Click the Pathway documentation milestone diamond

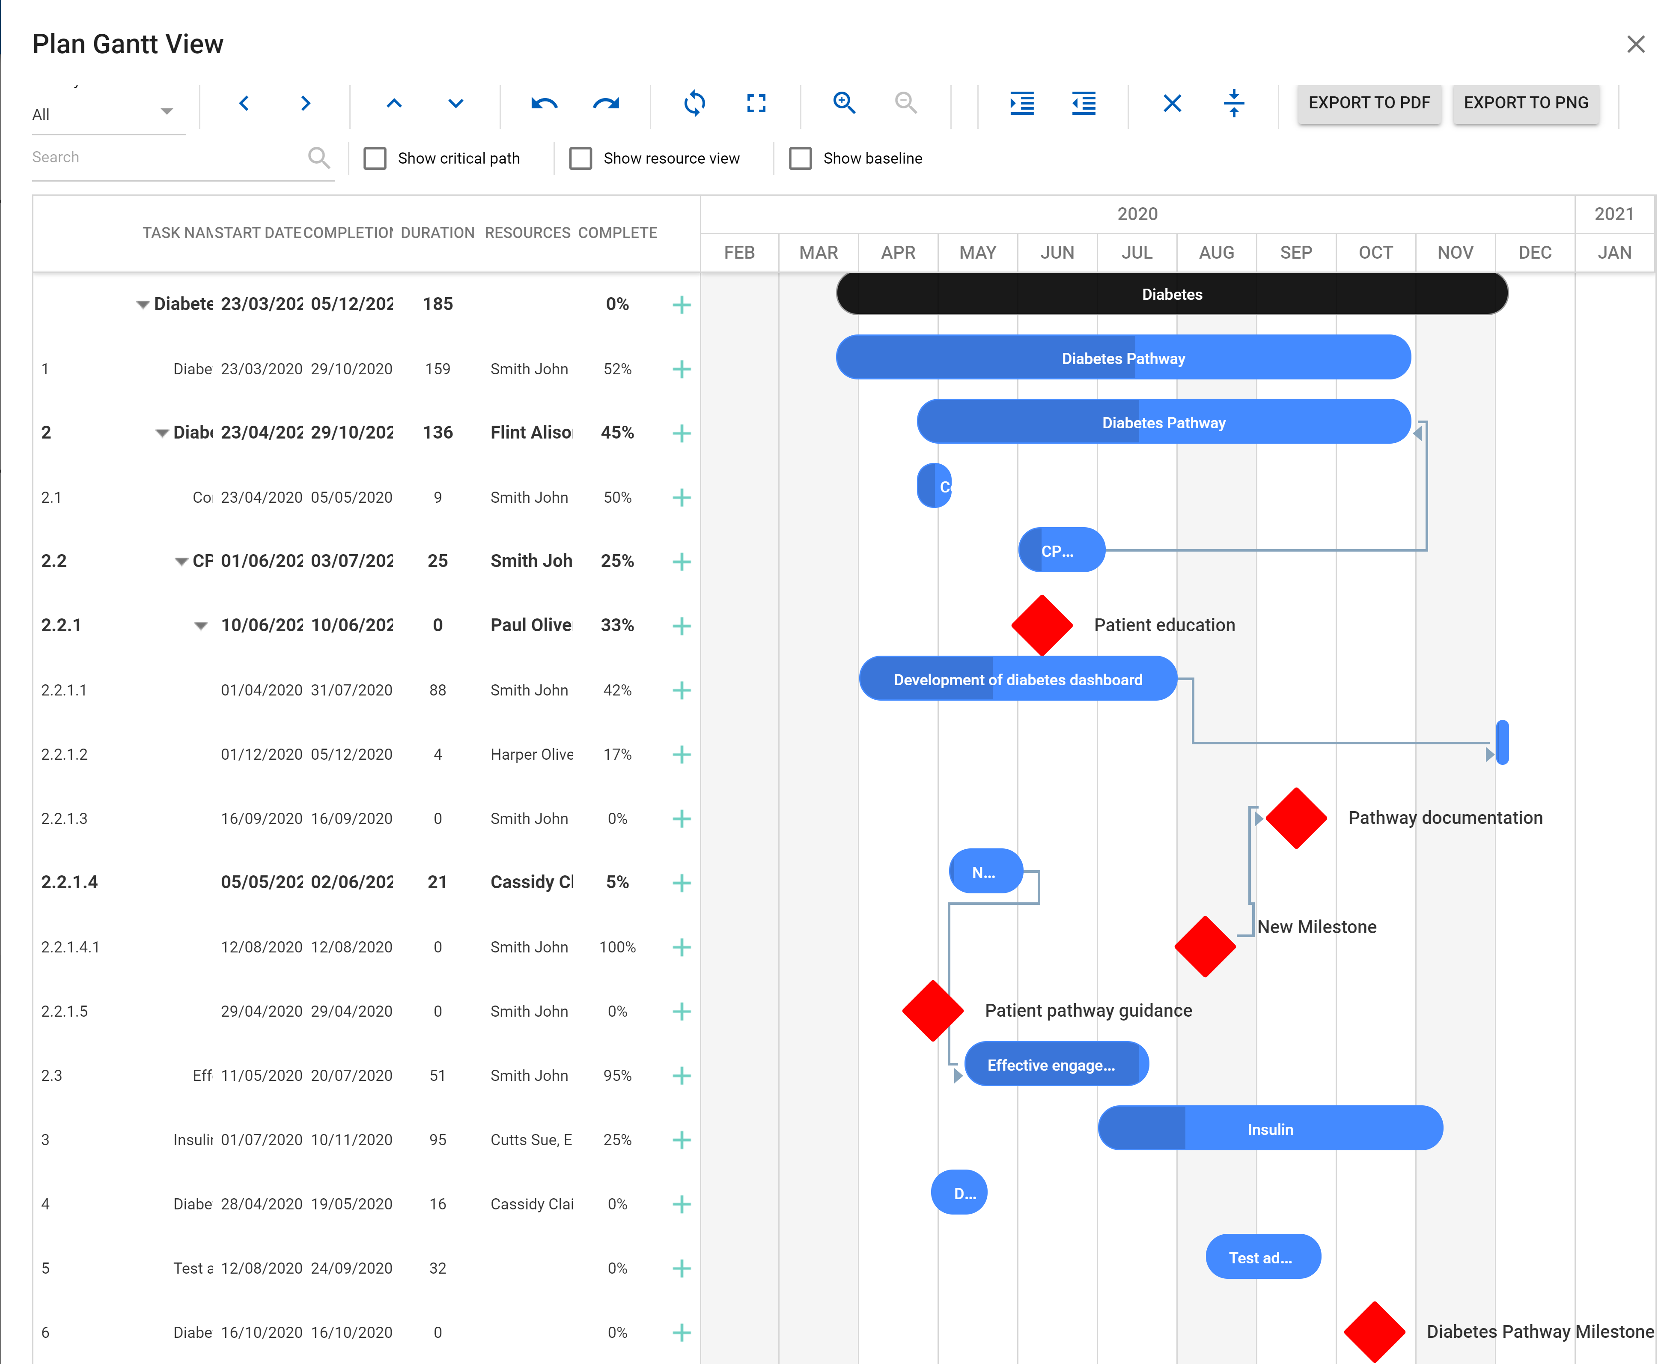(1296, 819)
